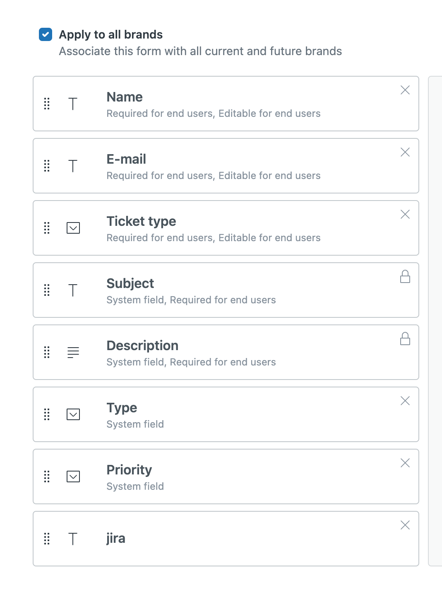Click the Priority drag handle
Screen dimensions: 442x595
(x=47, y=476)
